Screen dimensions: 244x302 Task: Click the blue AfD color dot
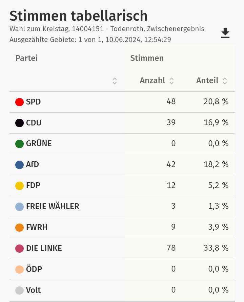pyautogui.click(x=20, y=165)
